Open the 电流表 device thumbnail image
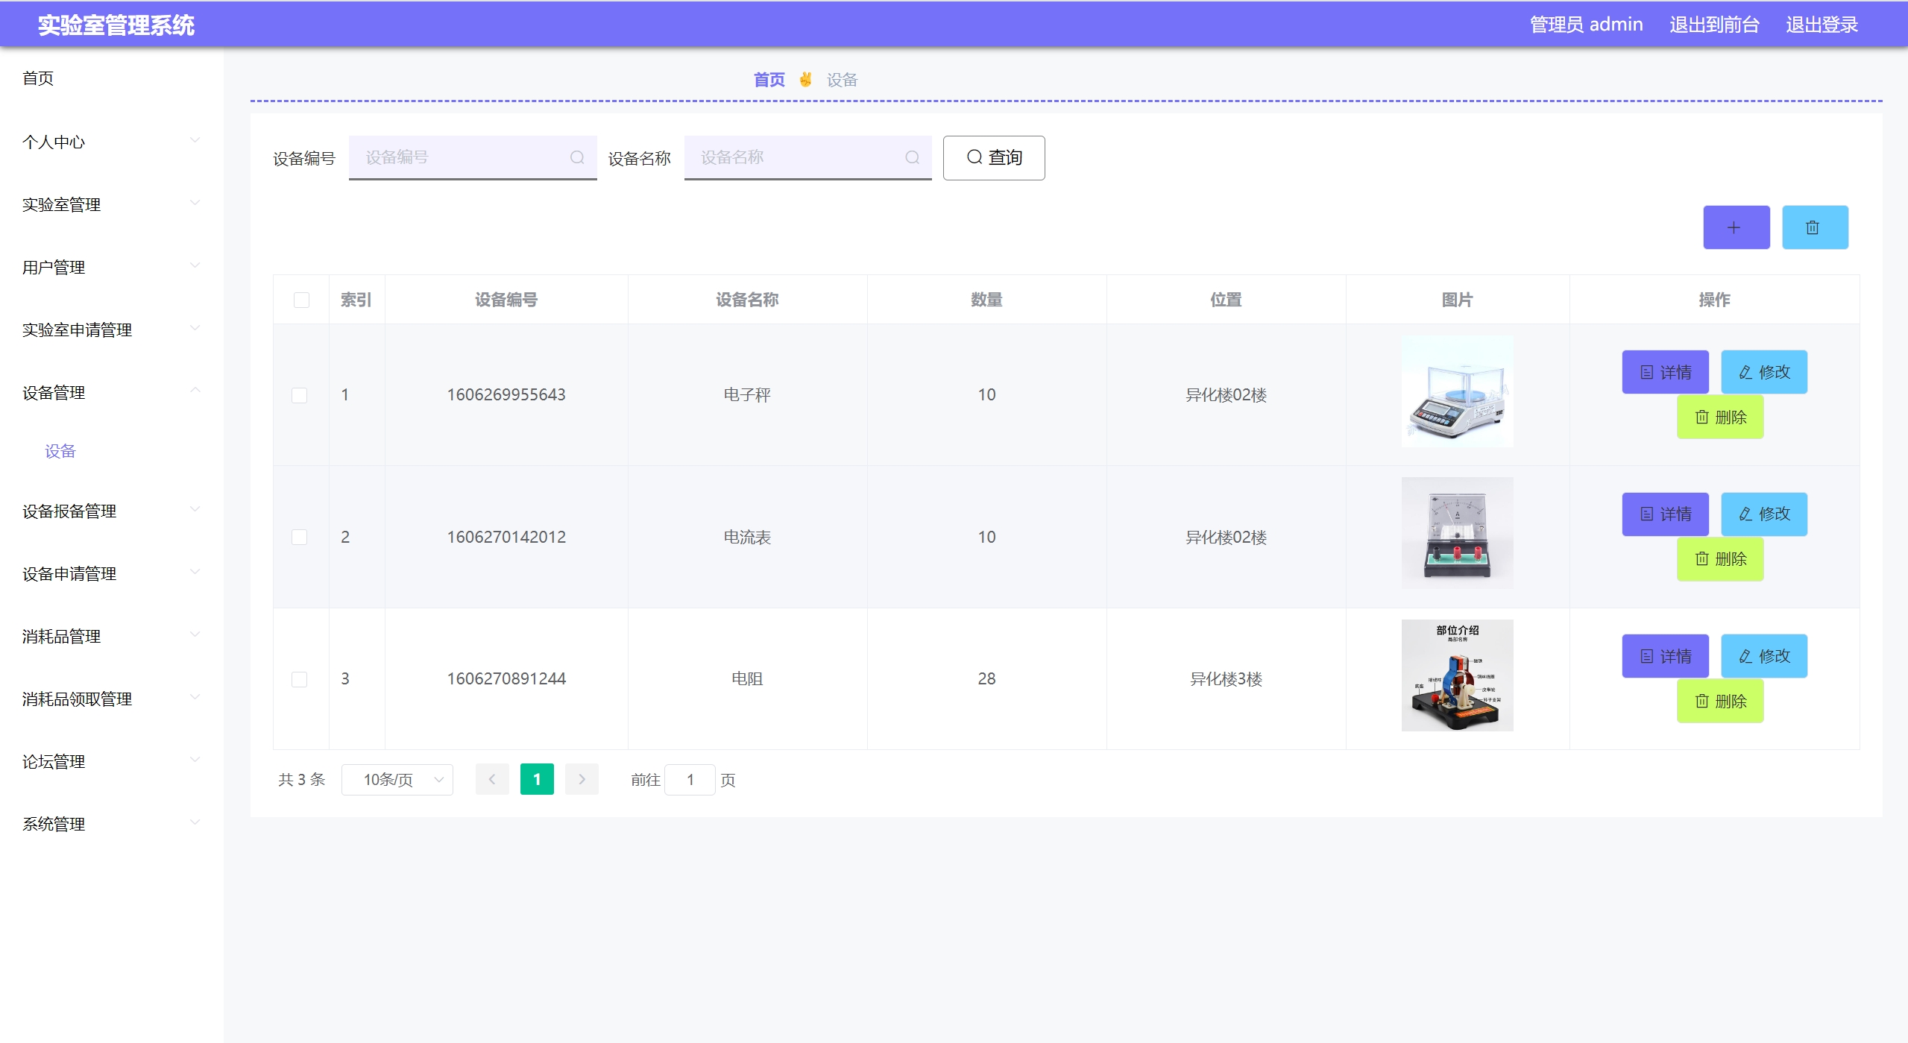This screenshot has width=1908, height=1043. [x=1456, y=532]
